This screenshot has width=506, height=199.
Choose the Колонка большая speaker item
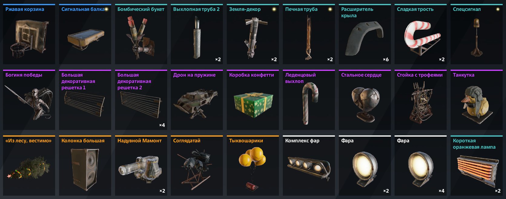click(85, 165)
